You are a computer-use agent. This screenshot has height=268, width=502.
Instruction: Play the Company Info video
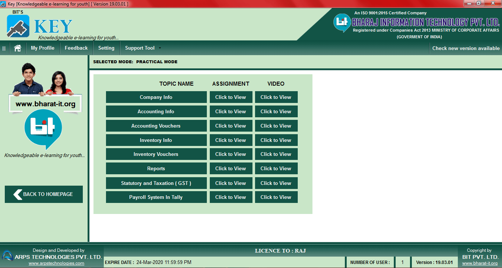[276, 97]
